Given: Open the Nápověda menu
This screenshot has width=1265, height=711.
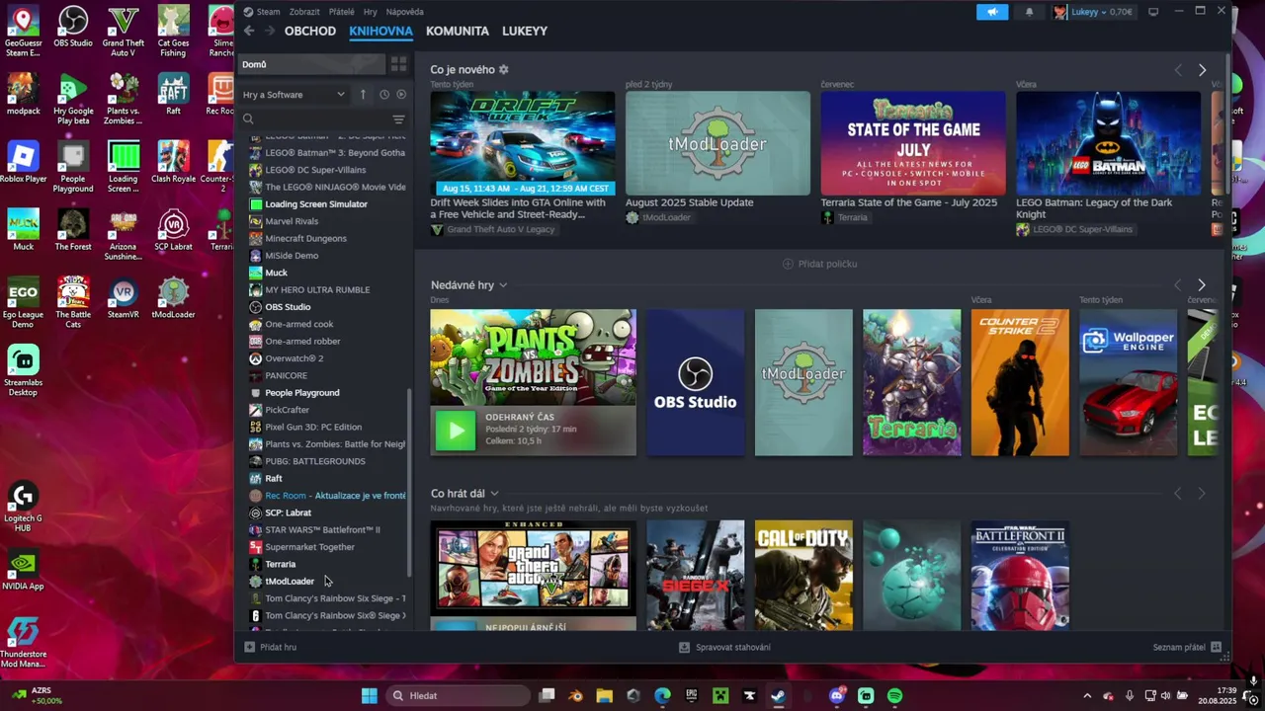Looking at the screenshot, I should 404,12.
